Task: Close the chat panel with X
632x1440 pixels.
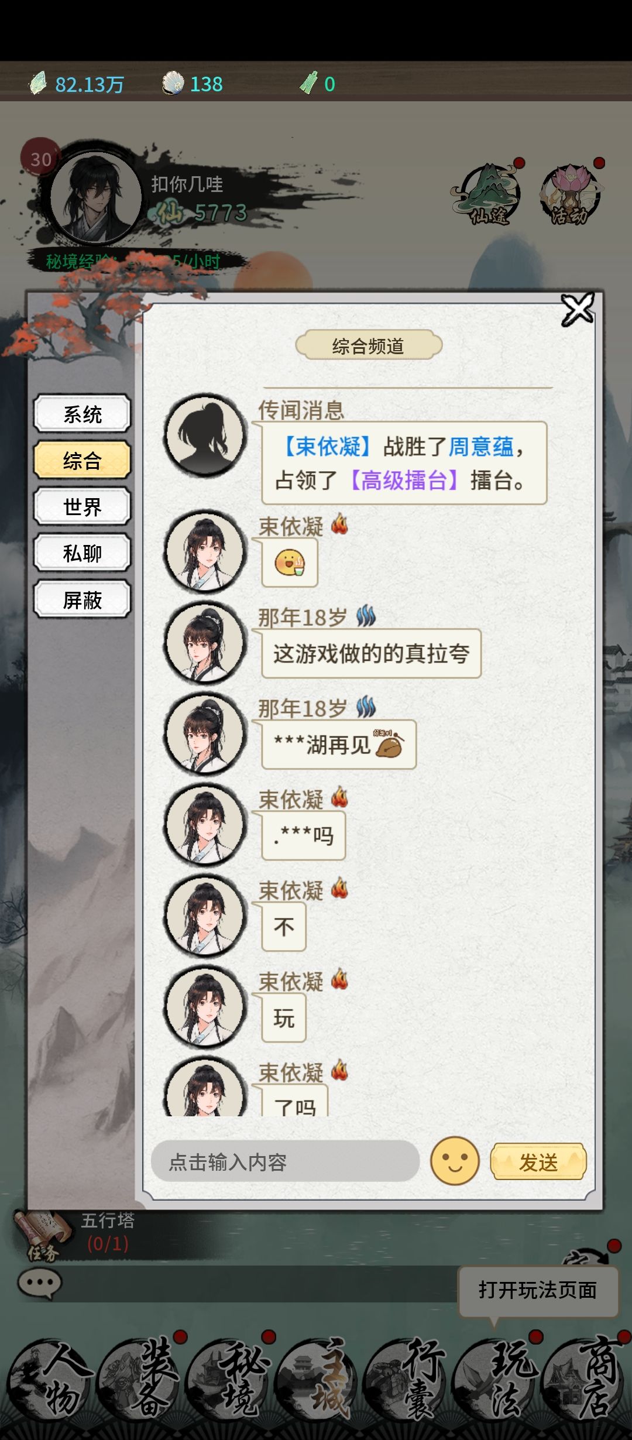Action: click(x=578, y=310)
